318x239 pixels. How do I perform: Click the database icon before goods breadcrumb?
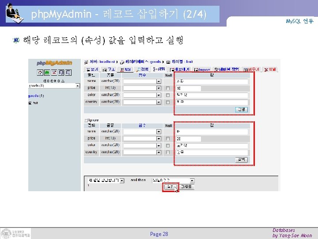click(x=122, y=62)
